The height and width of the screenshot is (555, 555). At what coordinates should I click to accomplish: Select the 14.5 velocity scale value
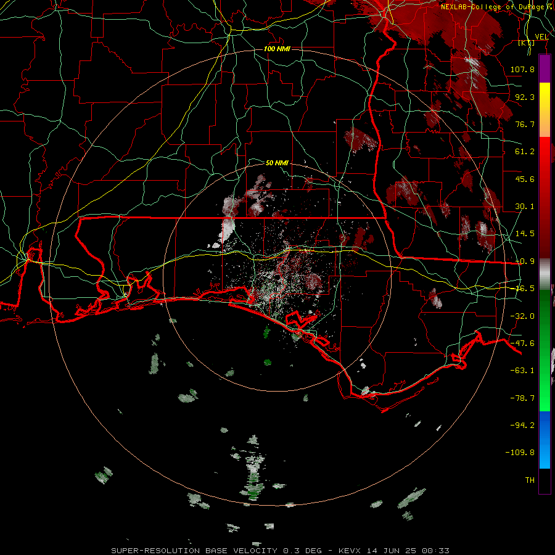[x=525, y=234]
